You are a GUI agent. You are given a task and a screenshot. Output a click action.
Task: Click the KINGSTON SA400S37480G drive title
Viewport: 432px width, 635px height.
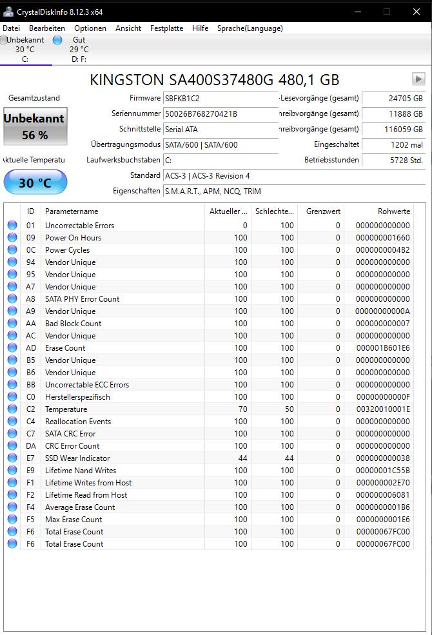pos(215,80)
